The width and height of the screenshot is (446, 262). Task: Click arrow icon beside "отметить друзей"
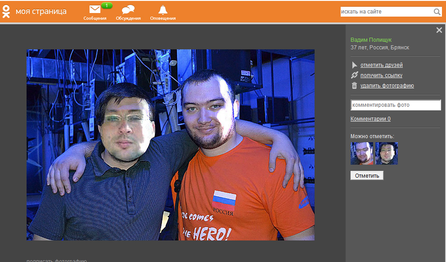354,65
